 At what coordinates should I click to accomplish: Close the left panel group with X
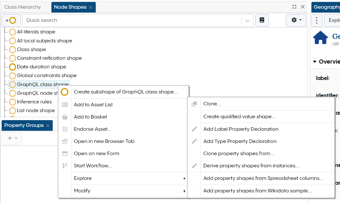303,7
